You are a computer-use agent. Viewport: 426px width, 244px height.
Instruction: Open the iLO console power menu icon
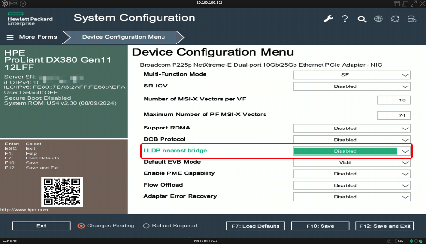pos(5,4)
